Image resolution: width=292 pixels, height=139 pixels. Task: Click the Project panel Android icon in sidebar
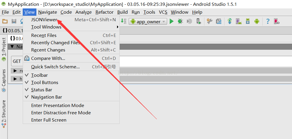(4, 59)
